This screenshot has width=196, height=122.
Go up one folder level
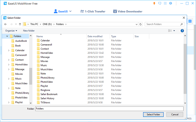tap(20, 24)
